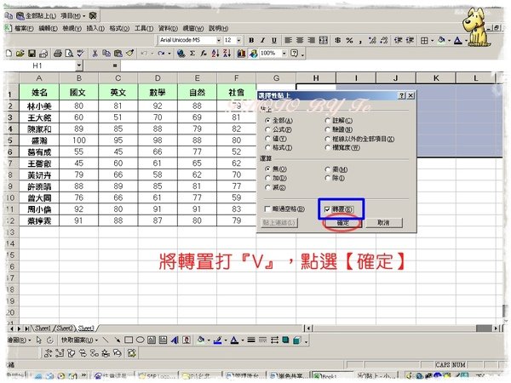
Task: Click the 3-D style icon in drawing toolbar
Action: [297, 340]
